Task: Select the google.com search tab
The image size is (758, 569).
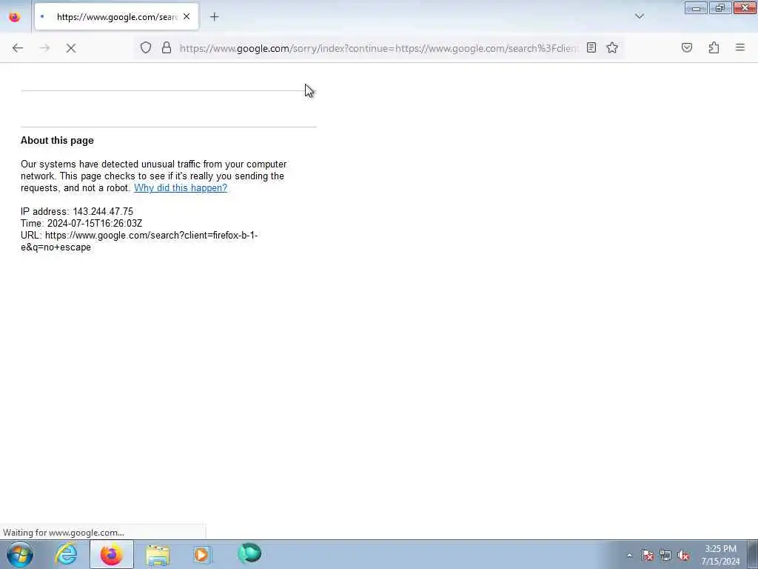Action: coord(116,17)
